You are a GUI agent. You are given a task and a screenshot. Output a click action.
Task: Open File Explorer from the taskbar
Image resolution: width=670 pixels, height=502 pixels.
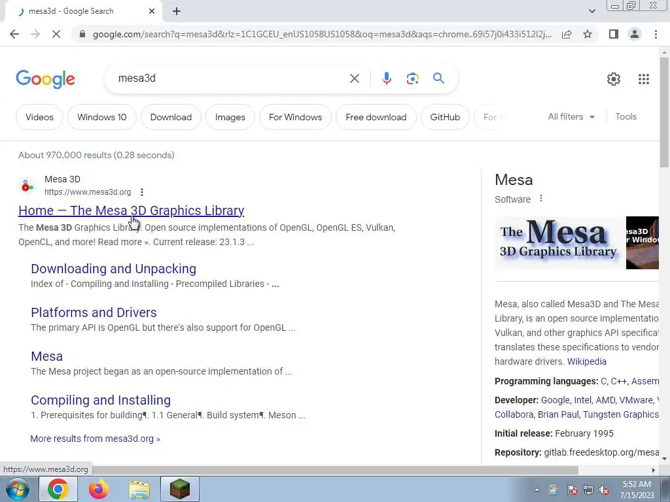click(x=139, y=489)
